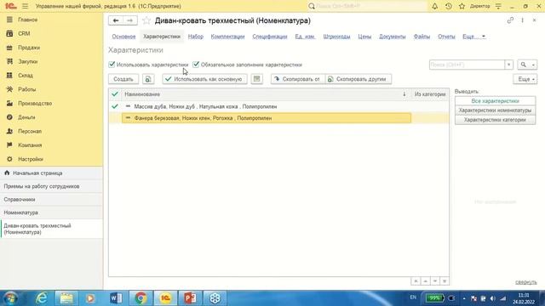Open Производство section in sidebar
The height and width of the screenshot is (306, 545).
coord(35,104)
